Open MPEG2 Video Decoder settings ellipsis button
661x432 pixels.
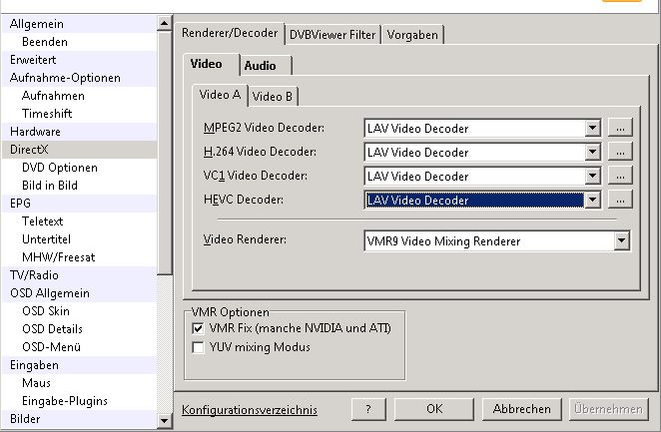(621, 128)
